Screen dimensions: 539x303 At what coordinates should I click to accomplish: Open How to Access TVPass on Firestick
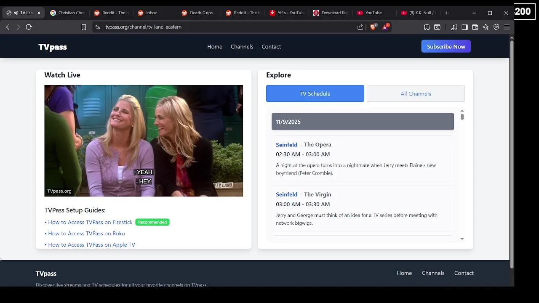(x=90, y=222)
